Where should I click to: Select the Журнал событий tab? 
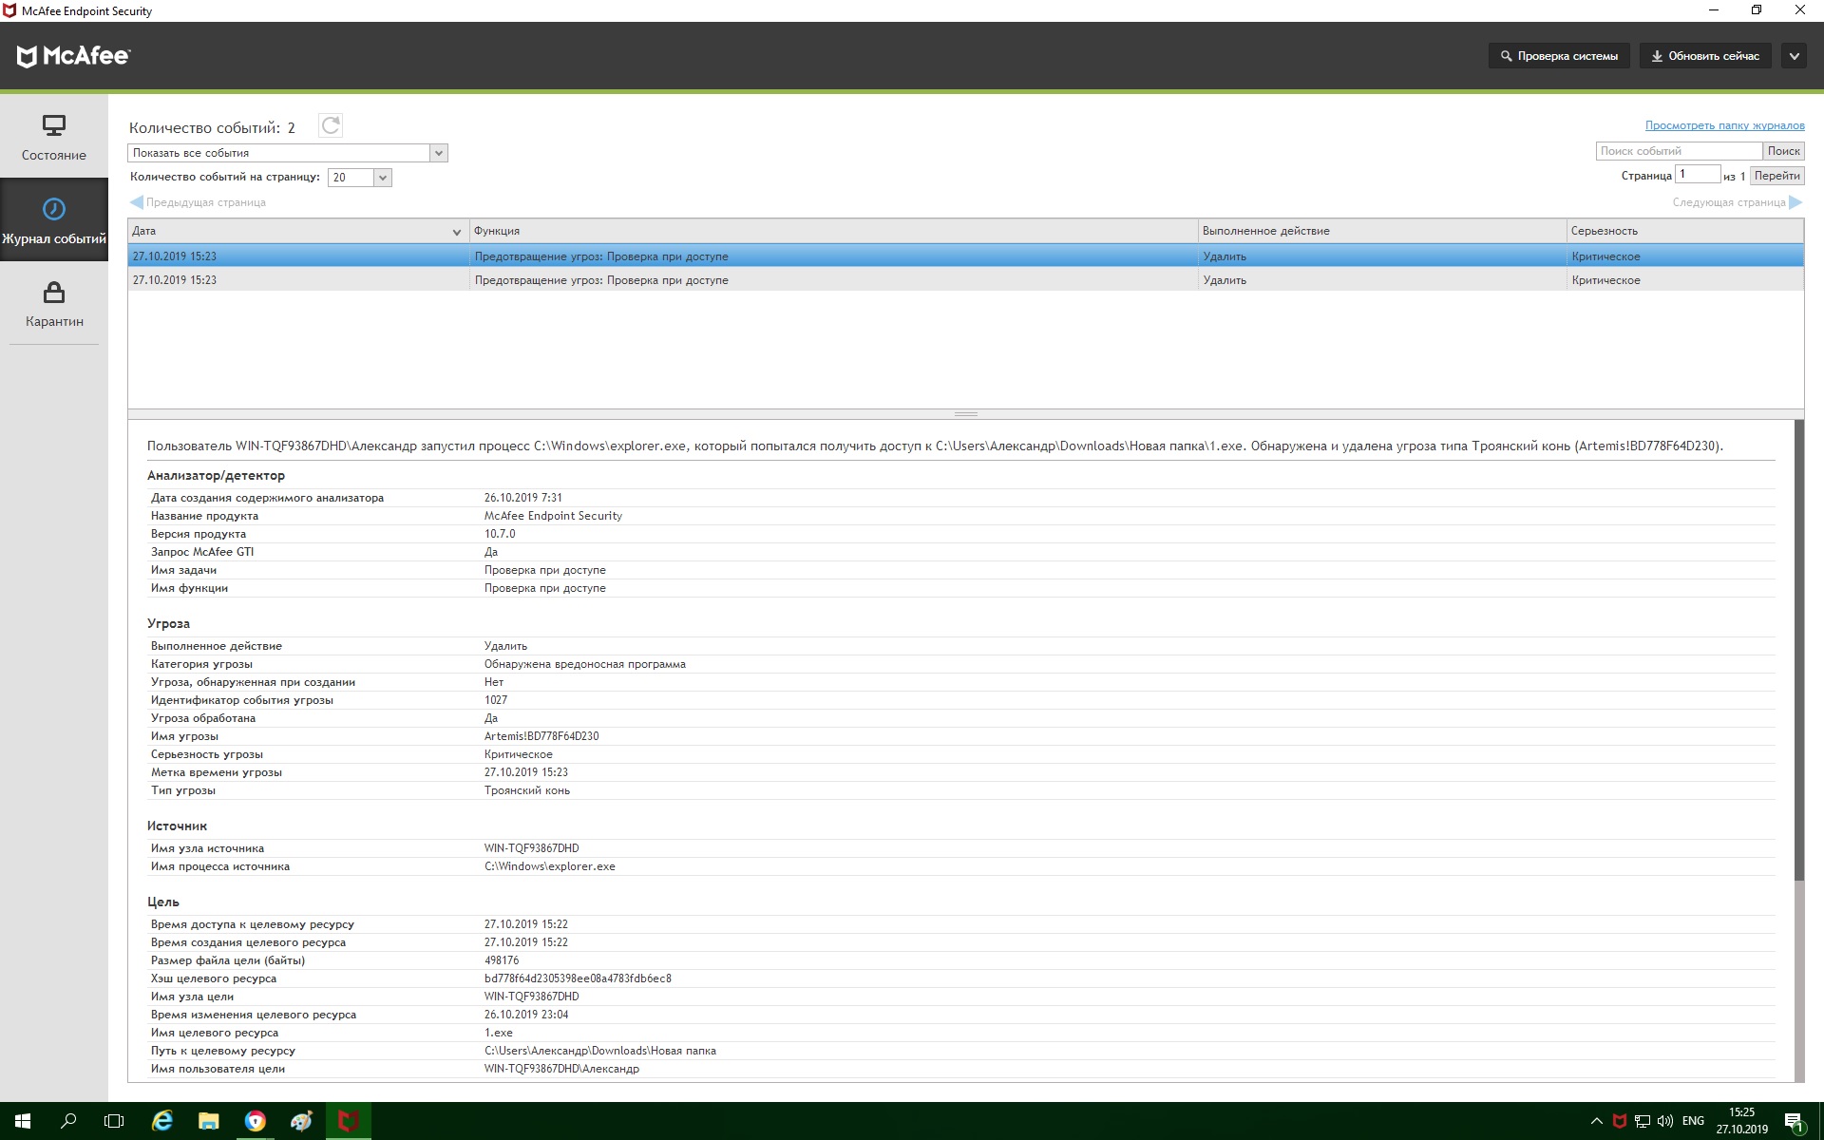54,220
